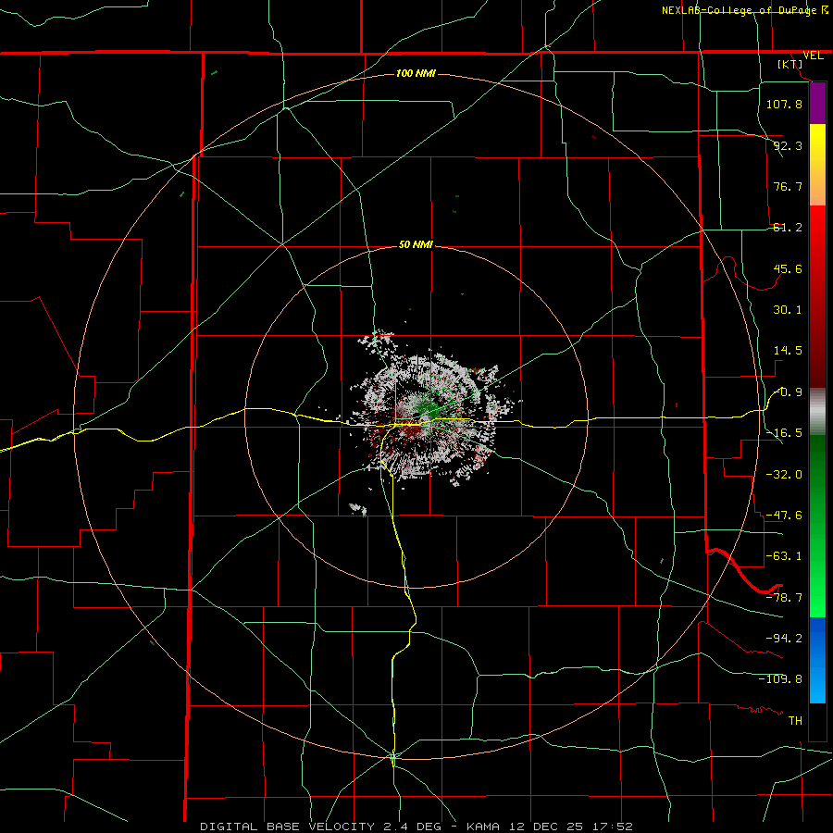Pick the gray near-zero segment of the color bar
833x833 pixels.
tap(817, 411)
